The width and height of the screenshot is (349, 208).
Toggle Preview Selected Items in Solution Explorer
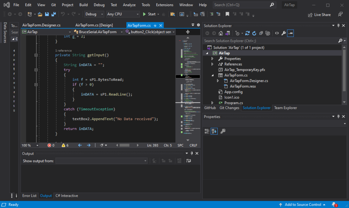click(x=290, y=33)
